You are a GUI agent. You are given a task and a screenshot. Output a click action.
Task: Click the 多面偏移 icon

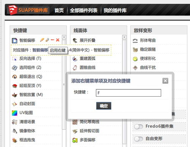(75, 140)
